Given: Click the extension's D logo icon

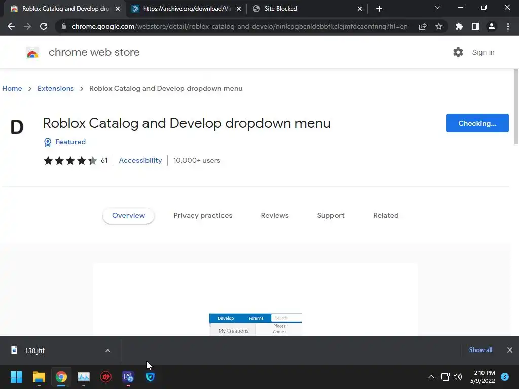Looking at the screenshot, I should pyautogui.click(x=17, y=127).
